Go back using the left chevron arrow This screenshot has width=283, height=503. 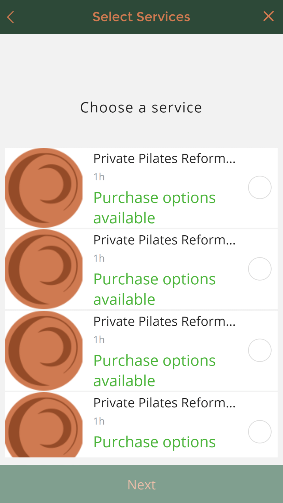(x=10, y=17)
